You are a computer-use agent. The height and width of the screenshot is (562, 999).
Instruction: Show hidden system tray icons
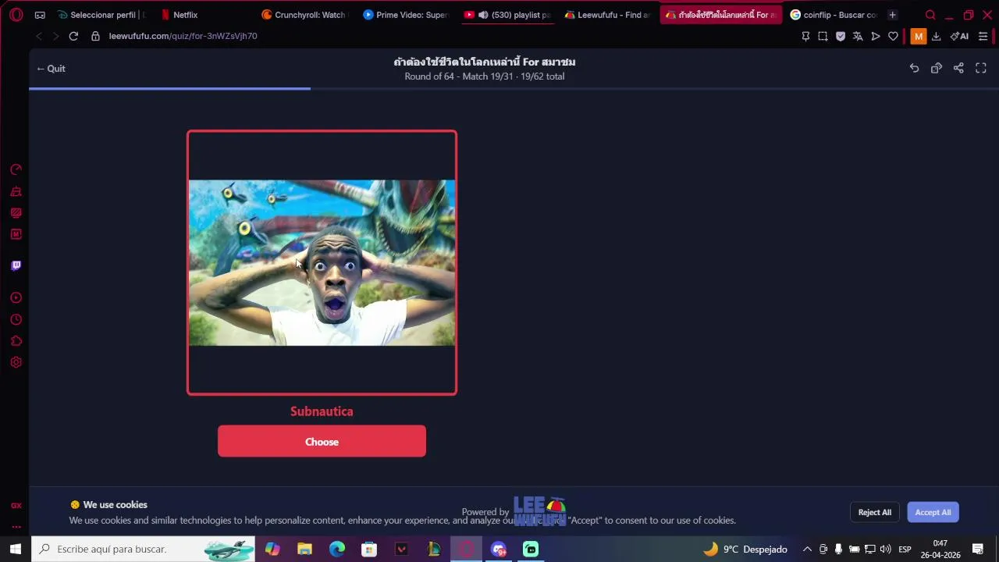click(x=807, y=549)
